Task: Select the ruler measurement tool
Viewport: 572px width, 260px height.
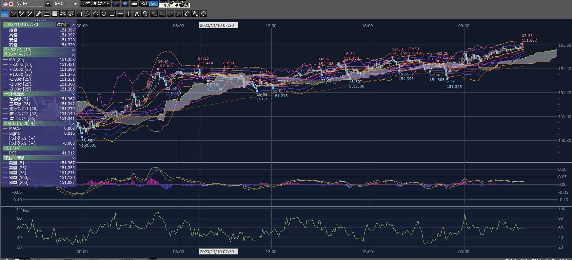Action: coord(38,14)
